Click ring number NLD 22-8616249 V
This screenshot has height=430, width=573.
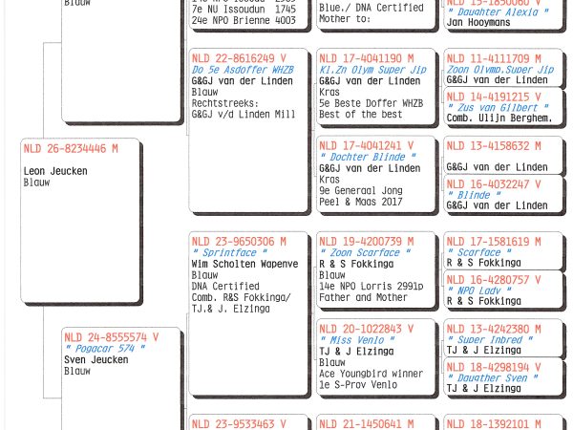[239, 58]
